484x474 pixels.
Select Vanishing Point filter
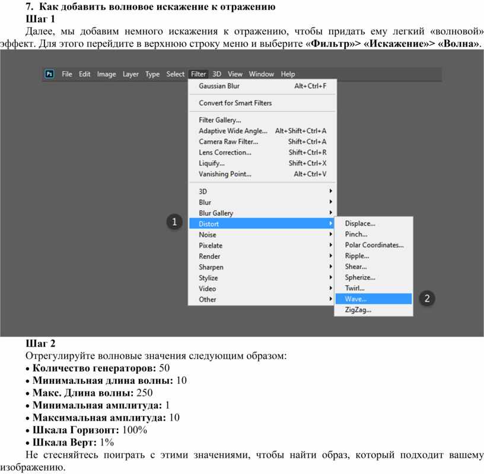262,174
